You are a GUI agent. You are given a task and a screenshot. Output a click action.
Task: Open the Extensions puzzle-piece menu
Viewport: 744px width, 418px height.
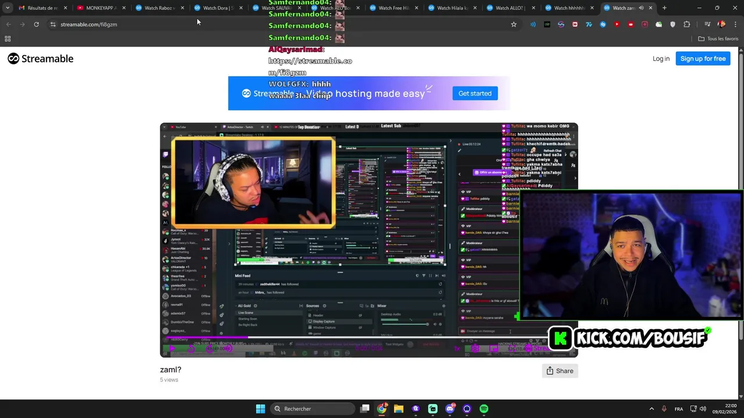pos(686,24)
